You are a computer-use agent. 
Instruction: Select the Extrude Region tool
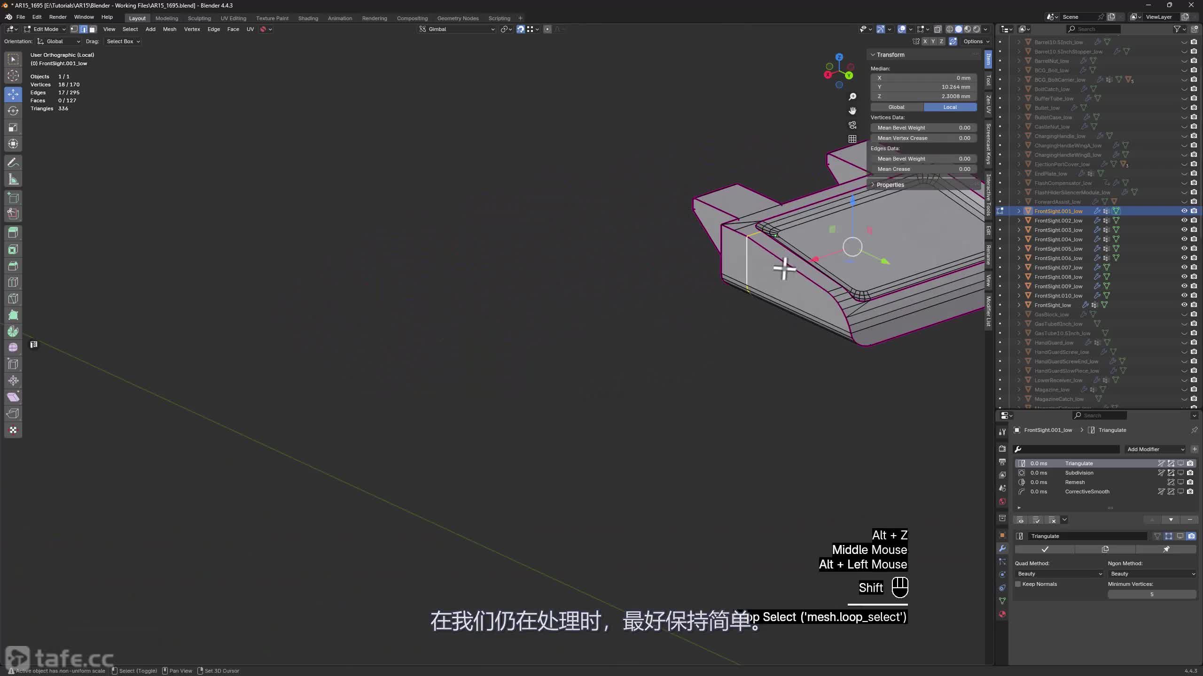click(x=13, y=233)
